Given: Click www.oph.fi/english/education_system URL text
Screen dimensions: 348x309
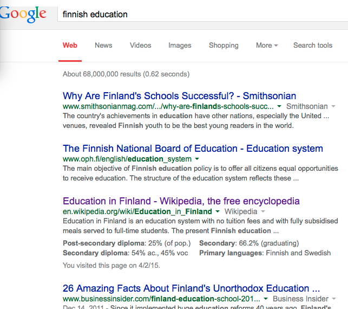Looking at the screenshot, I should point(127,159).
